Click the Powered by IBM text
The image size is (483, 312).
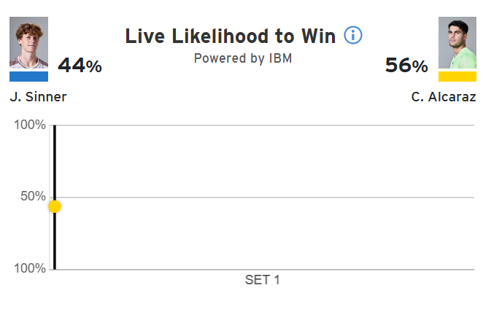coord(243,58)
